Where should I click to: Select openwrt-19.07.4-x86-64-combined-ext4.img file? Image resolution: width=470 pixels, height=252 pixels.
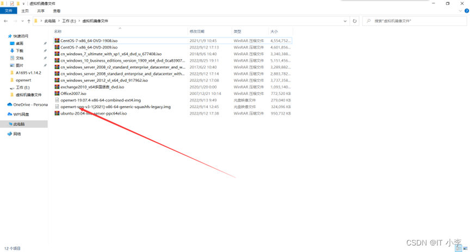(x=101, y=100)
